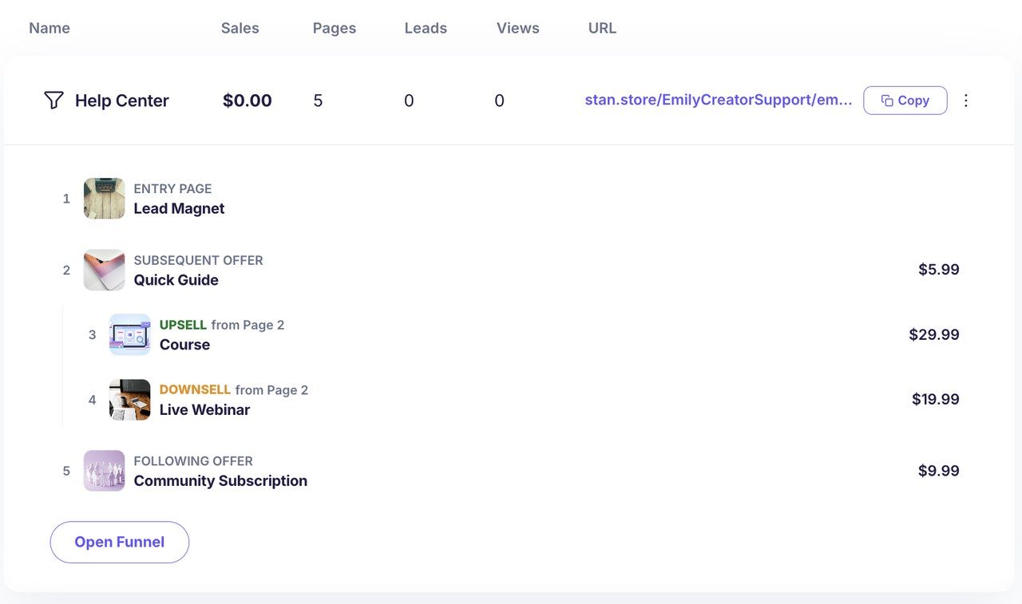Select the Course thumbnail image
The height and width of the screenshot is (604, 1022).
point(130,334)
